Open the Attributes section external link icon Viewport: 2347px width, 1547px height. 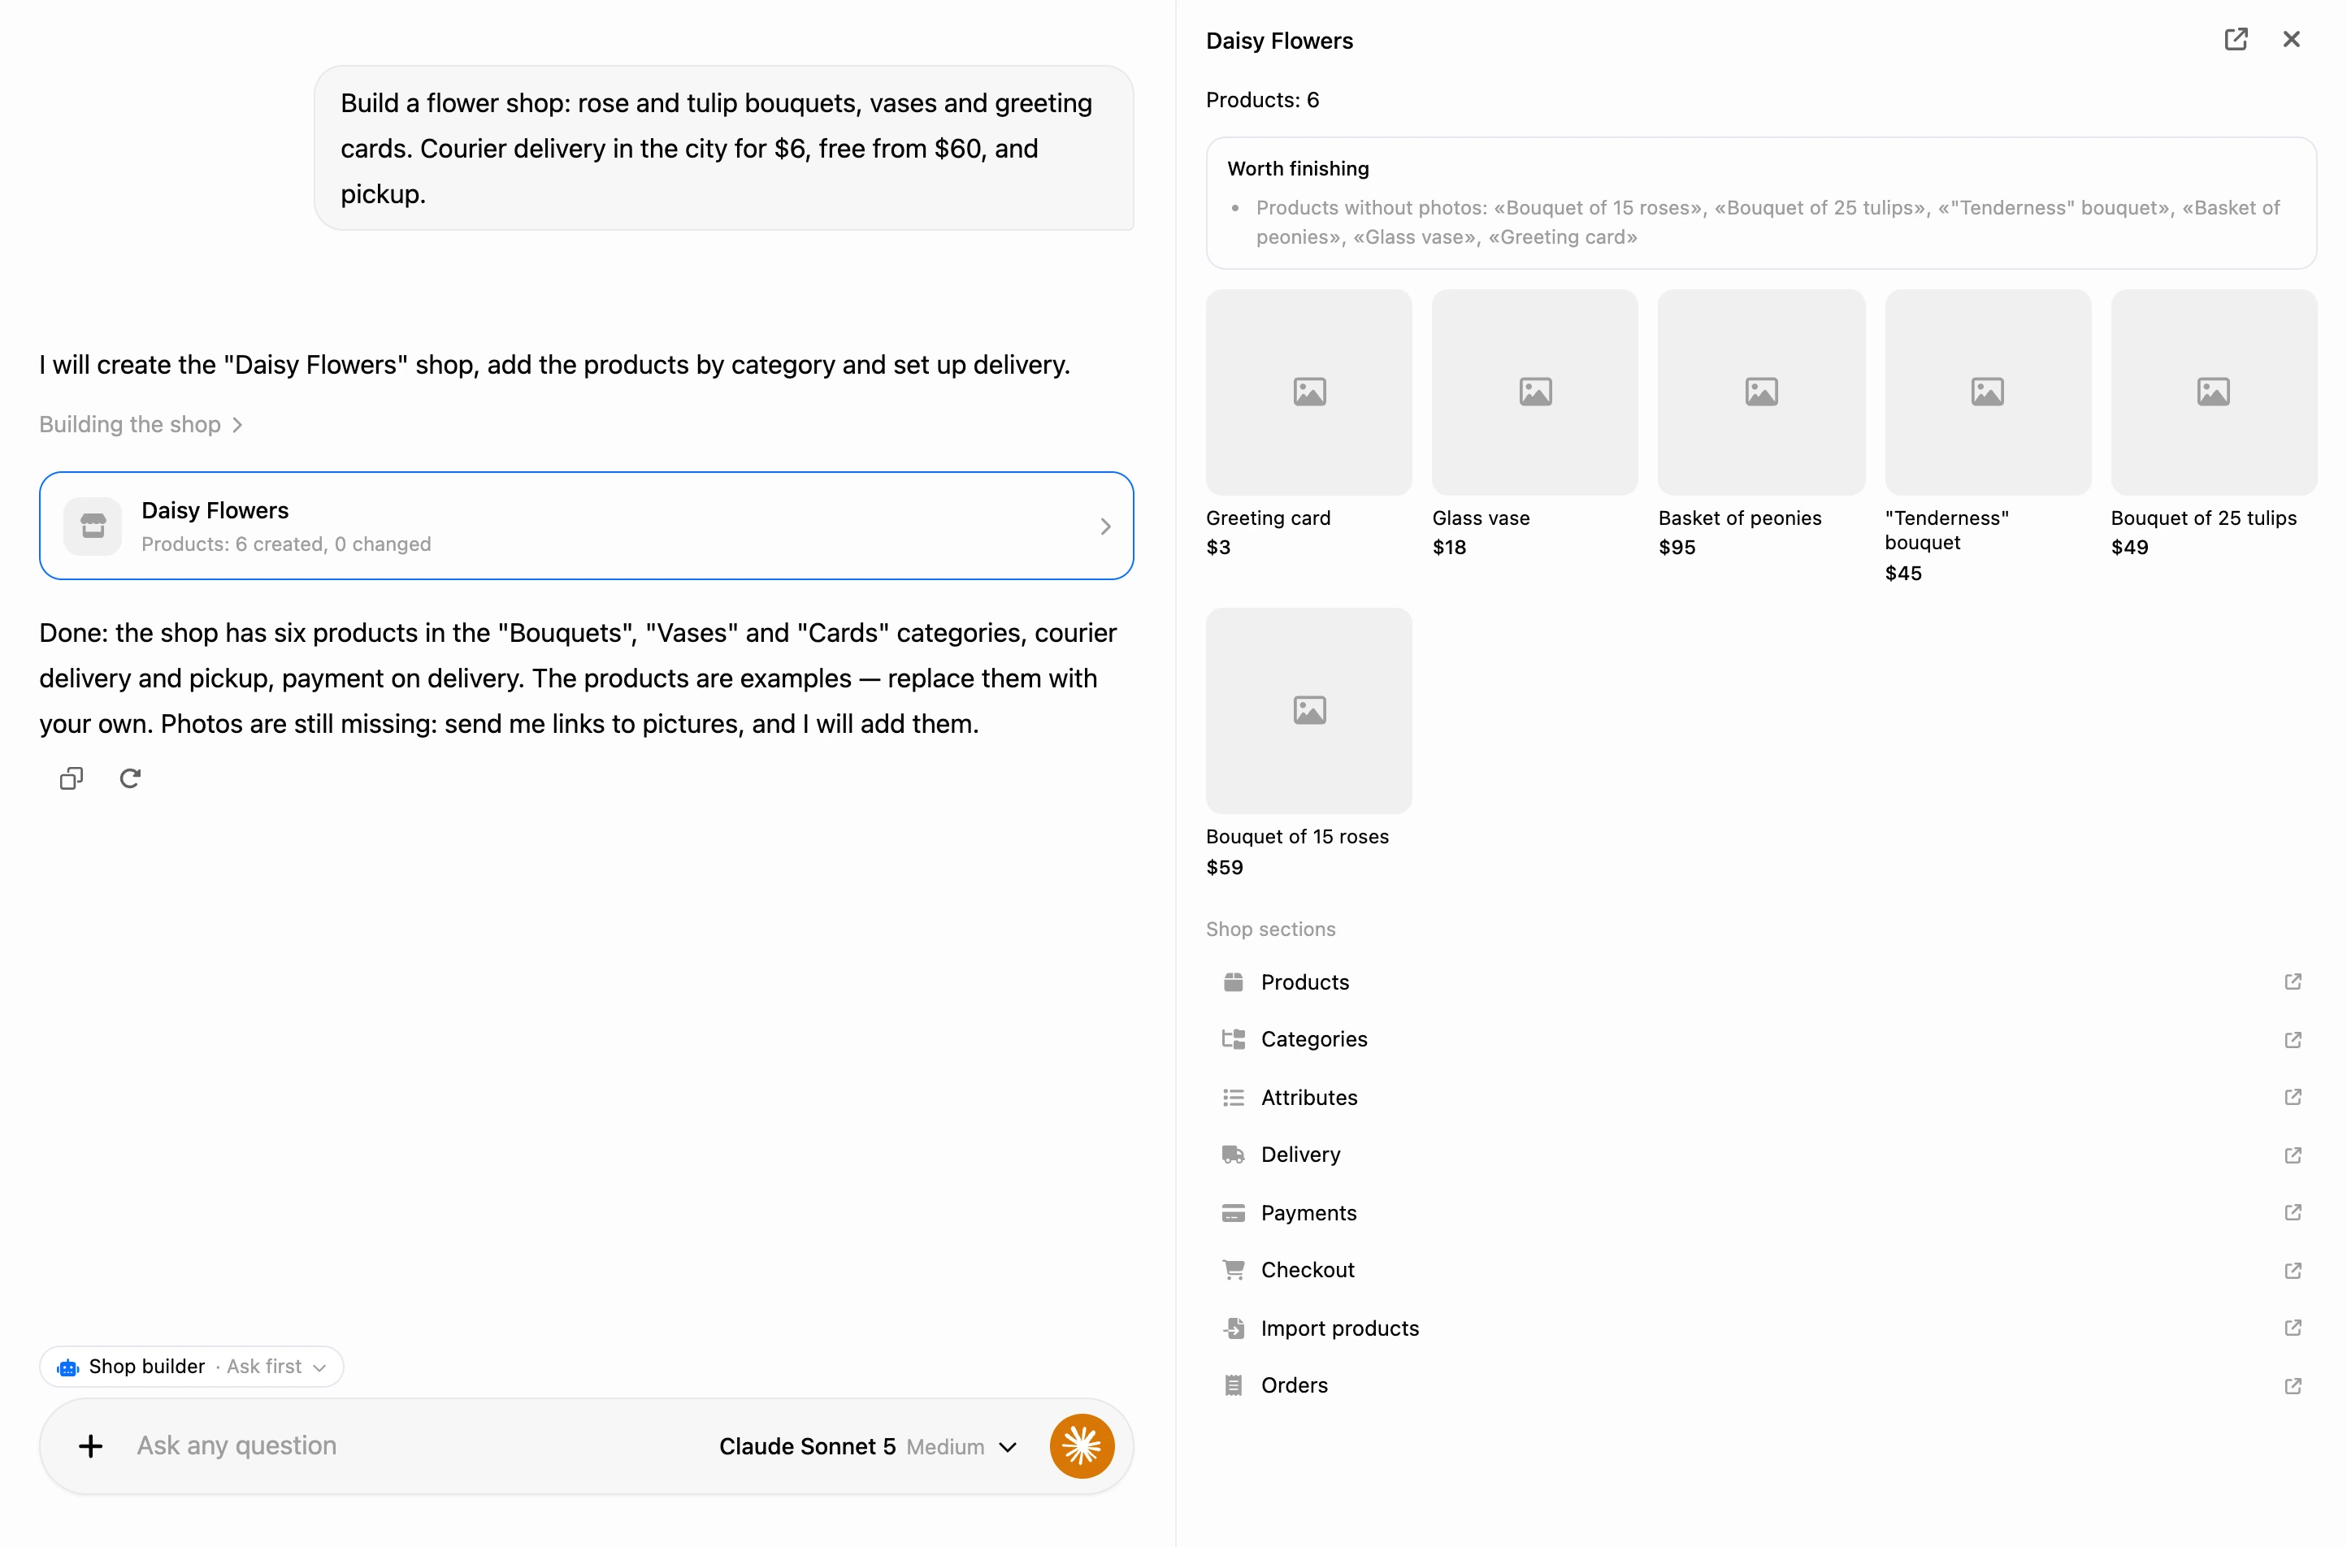pos(2293,1097)
